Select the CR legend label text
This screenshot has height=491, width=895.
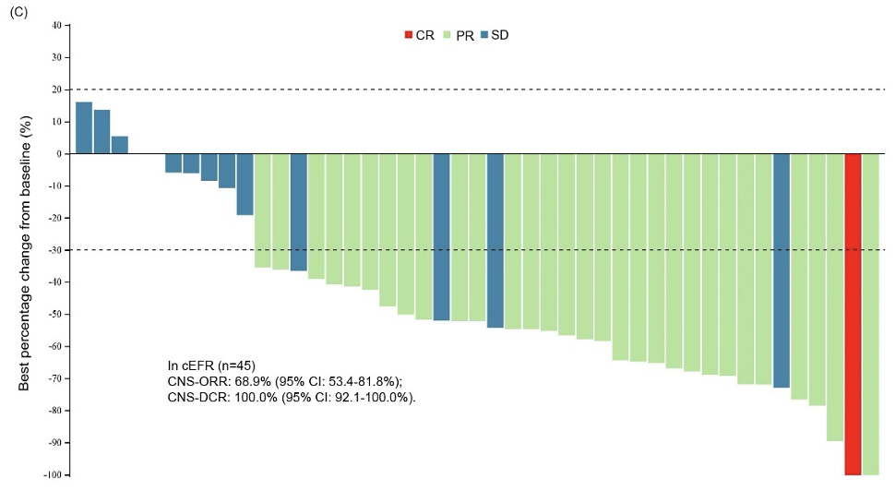425,35
